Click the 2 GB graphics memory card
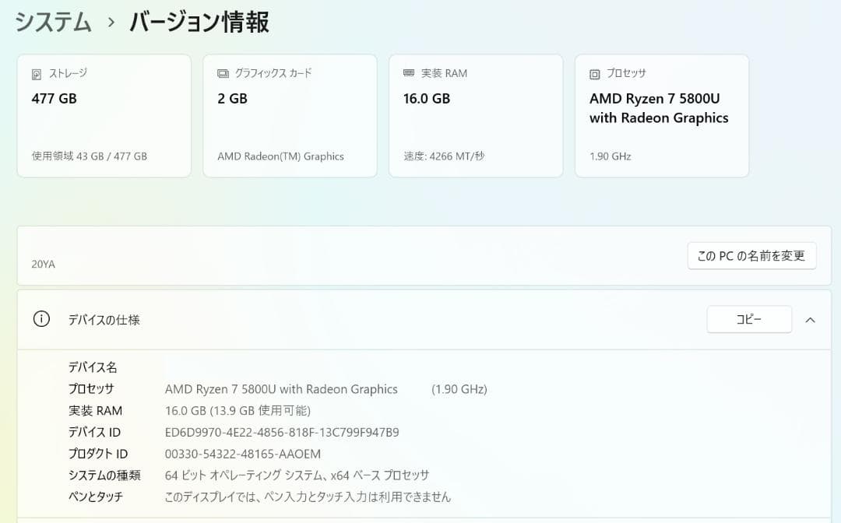Screen dimensions: 841x523 point(290,115)
